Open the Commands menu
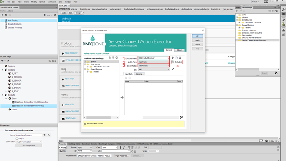286x161 pixels. click(52, 2)
